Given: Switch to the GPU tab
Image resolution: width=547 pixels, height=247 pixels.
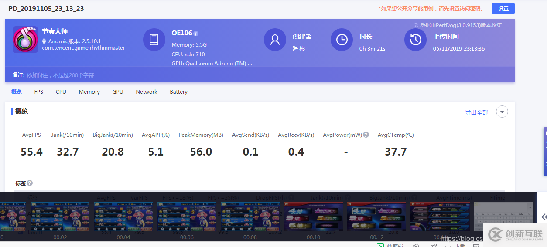Looking at the screenshot, I should pos(118,92).
